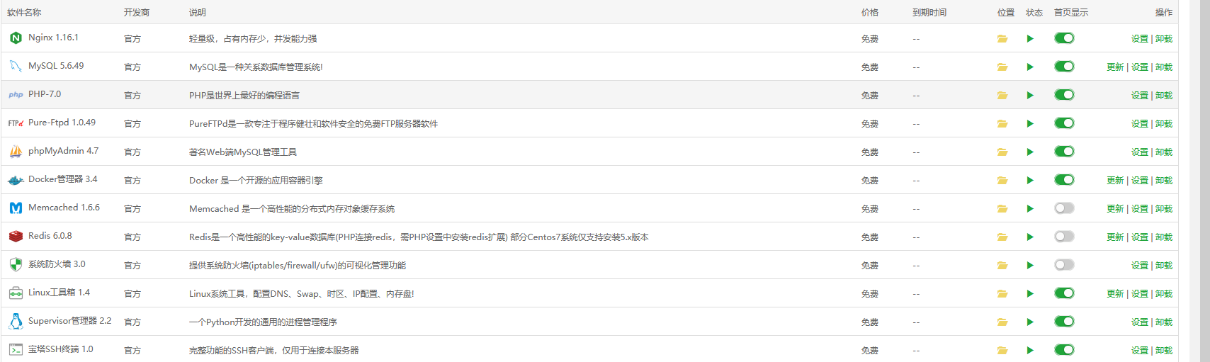Image resolution: width=1210 pixels, height=362 pixels.
Task: Toggle MySQL homepage display switch
Action: pos(1064,67)
